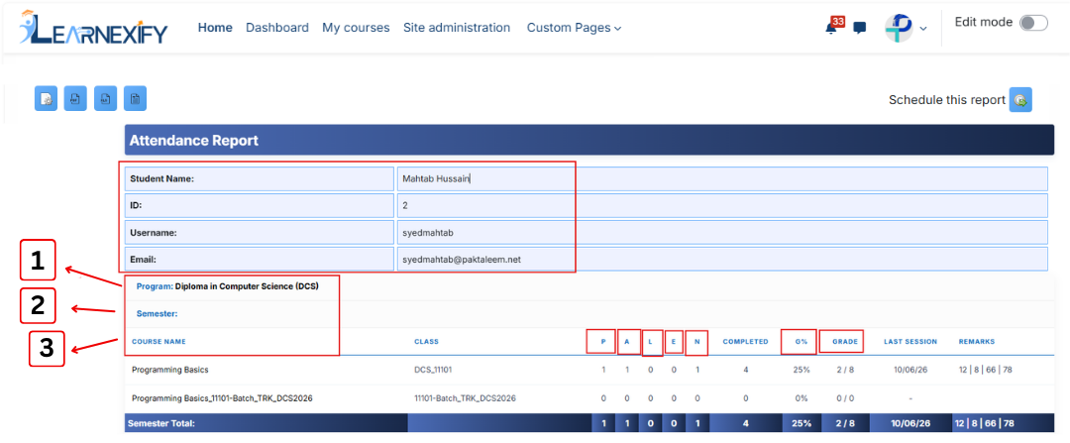Click 10/06/26 in Programming Basics row
Screen dimensions: 1070x443
910,370
